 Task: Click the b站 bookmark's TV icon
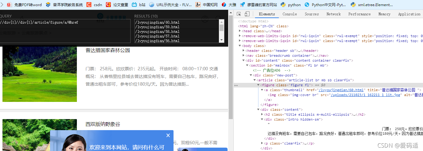pyautogui.click(x=134, y=5)
